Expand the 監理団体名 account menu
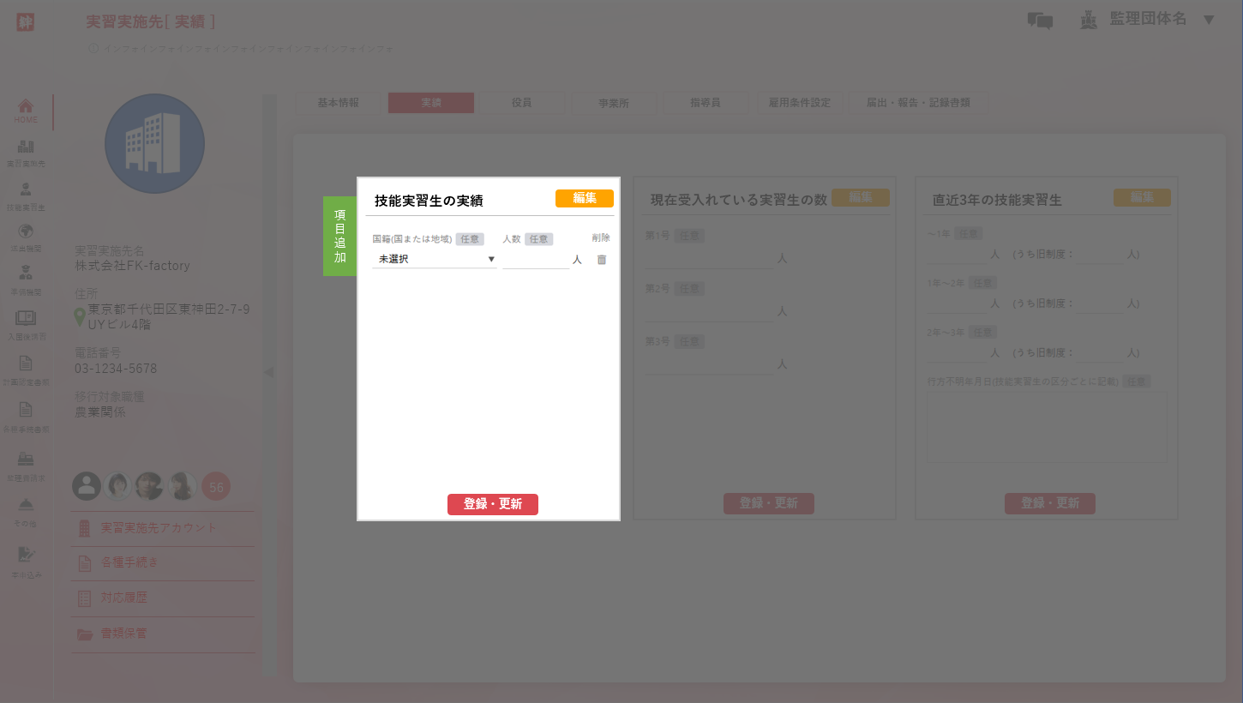This screenshot has width=1243, height=703. (x=1209, y=20)
